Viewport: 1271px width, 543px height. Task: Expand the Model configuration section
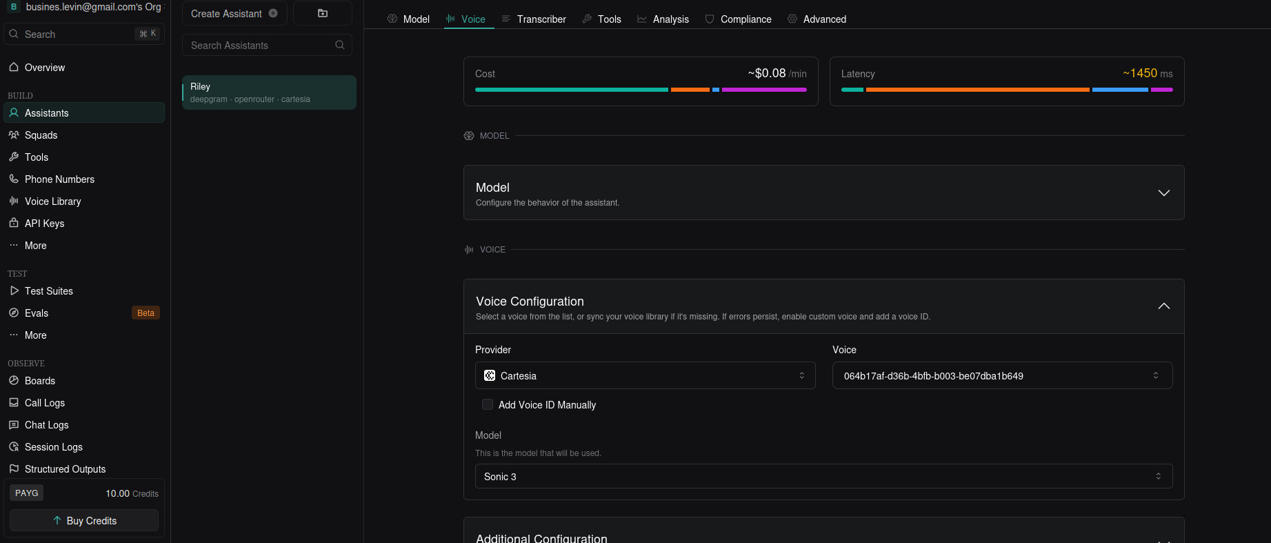pos(1163,192)
